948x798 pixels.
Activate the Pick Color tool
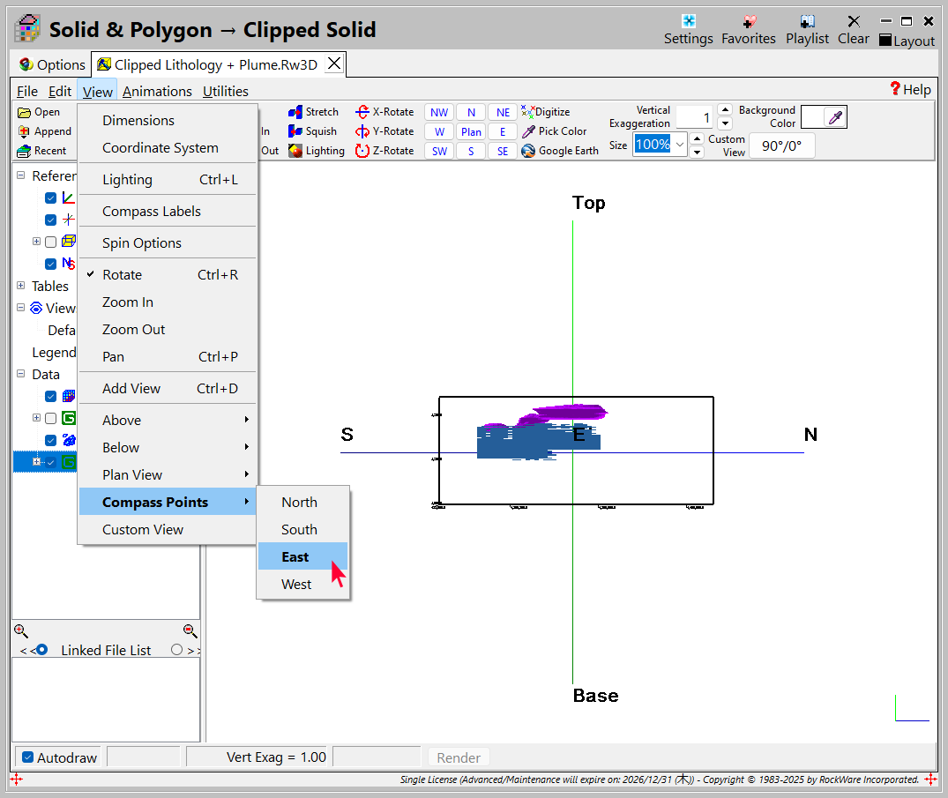[528, 131]
